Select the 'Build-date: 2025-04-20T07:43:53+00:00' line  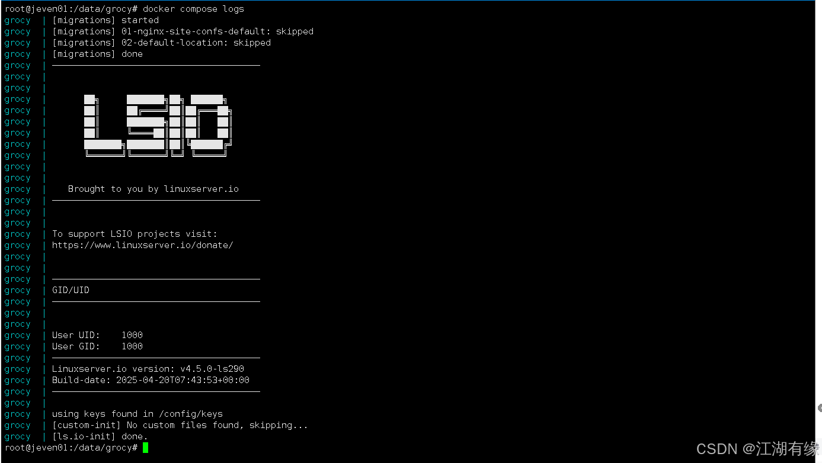[x=151, y=380]
